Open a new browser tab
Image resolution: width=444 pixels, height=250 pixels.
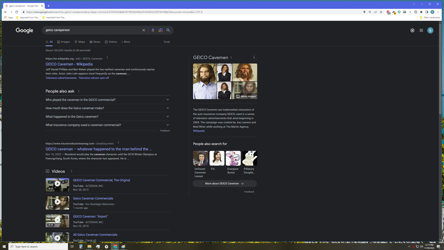pyautogui.click(x=48, y=6)
